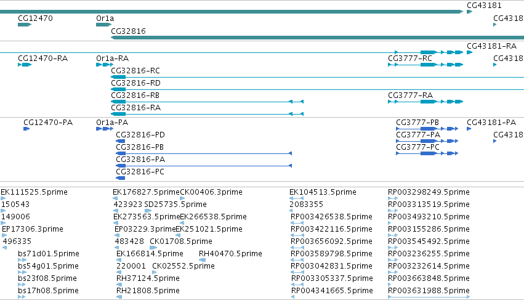Click EST bs17h08.5prime
The image size is (524, 300).
48,291
